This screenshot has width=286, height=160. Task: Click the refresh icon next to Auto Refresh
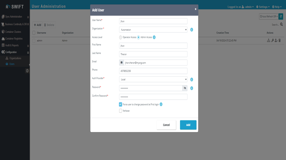coord(281,16)
